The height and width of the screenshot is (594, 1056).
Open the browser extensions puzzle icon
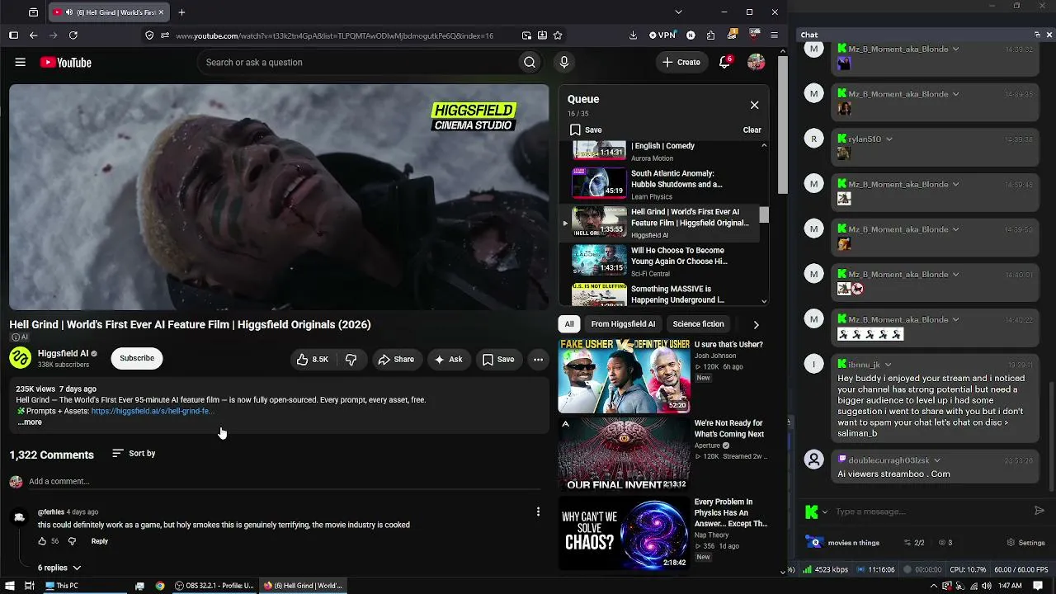[x=711, y=35]
